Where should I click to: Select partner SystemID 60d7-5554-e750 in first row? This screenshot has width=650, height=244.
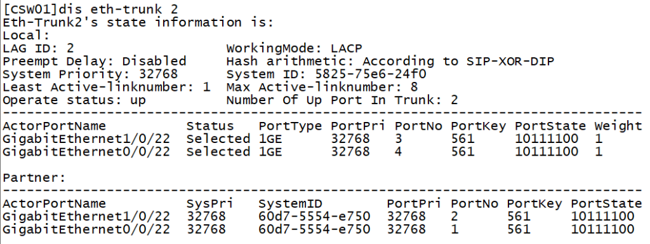314,216
